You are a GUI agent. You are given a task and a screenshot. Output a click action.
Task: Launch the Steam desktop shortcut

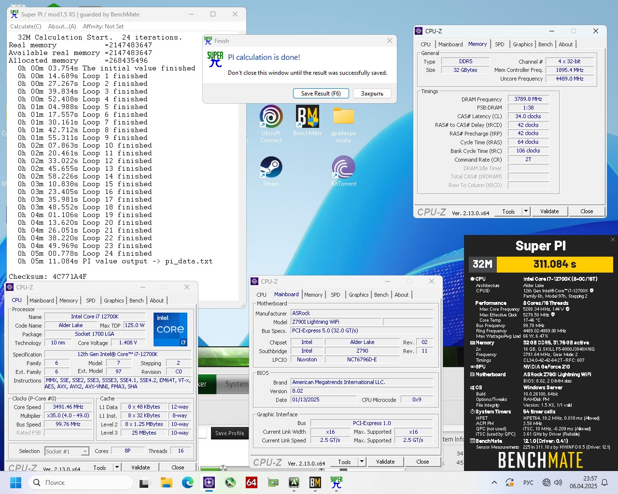pyautogui.click(x=271, y=171)
